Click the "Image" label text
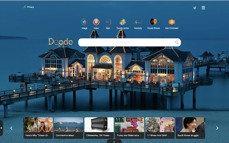 coord(84,28)
